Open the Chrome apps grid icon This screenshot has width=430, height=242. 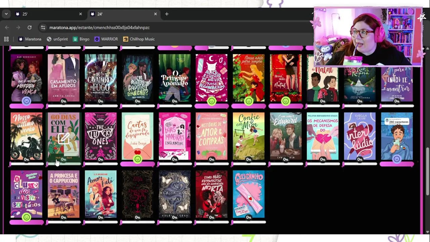6,39
